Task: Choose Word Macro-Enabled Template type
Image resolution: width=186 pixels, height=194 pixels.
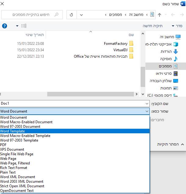Action: coord(75,136)
